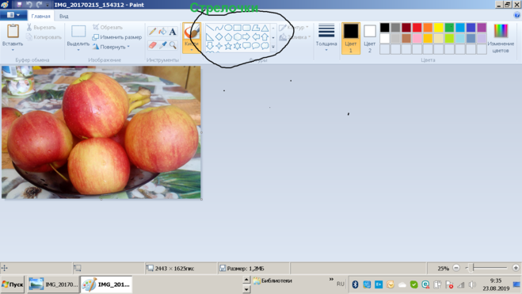The image size is (522, 294).
Task: Choose the curve shape
Action: click(x=219, y=28)
